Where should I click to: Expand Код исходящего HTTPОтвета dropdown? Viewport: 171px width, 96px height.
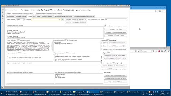[126, 19]
